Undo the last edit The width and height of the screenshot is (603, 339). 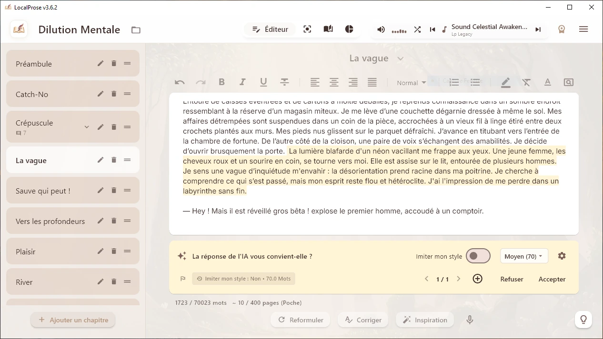(x=180, y=82)
